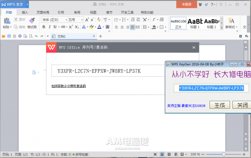Click the Decrease indent icon
This screenshot has height=158, width=251.
point(133,19)
